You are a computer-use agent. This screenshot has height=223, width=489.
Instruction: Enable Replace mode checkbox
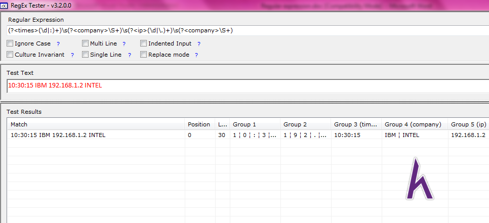(143, 55)
